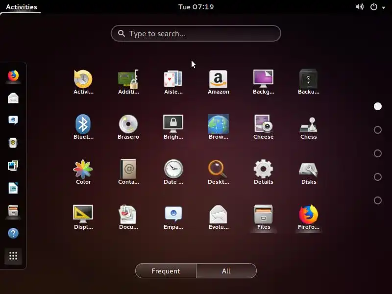Expand system menu dropdown arrow
The width and height of the screenshot is (392, 294).
(x=384, y=7)
